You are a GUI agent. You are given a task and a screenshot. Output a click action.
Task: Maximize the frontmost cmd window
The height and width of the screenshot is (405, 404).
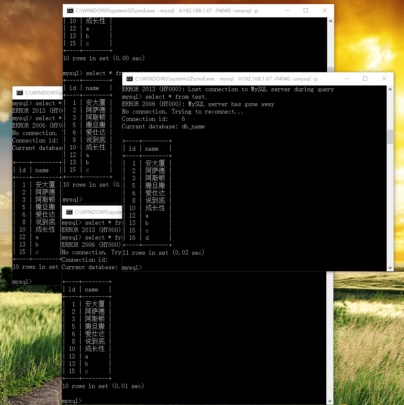tap(365, 78)
